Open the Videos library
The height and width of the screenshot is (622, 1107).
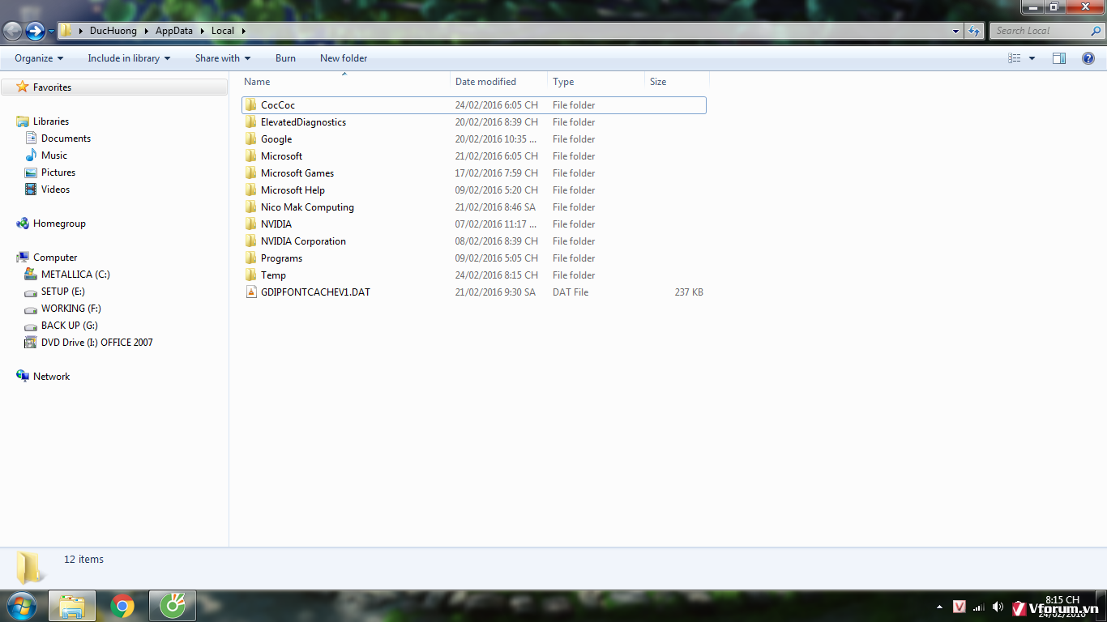coord(55,190)
